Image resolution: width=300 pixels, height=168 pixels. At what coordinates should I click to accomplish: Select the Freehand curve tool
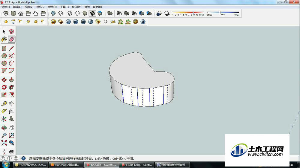11,56
